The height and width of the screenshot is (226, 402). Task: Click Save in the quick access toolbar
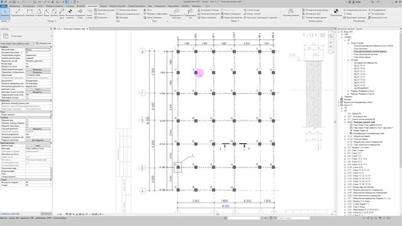click(14, 2)
